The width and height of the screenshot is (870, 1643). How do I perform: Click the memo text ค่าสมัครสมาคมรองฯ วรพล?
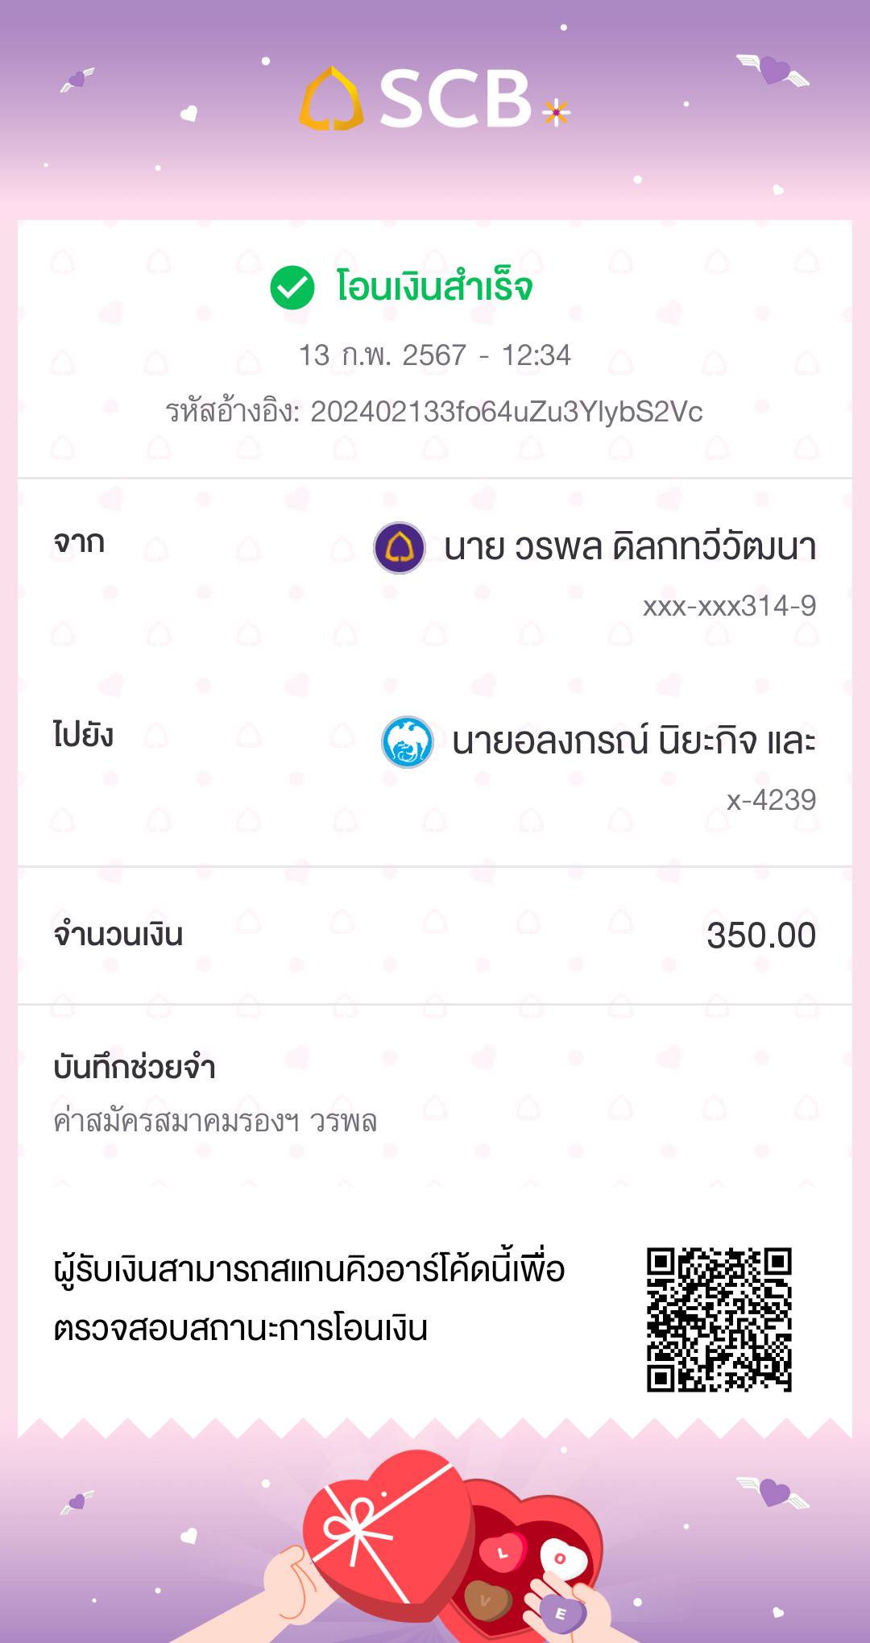click(215, 1122)
